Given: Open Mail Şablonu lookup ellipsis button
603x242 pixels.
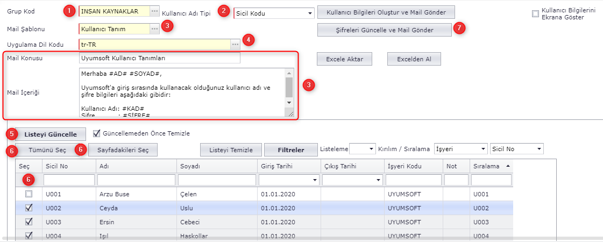Looking at the screenshot, I should coord(154,29).
